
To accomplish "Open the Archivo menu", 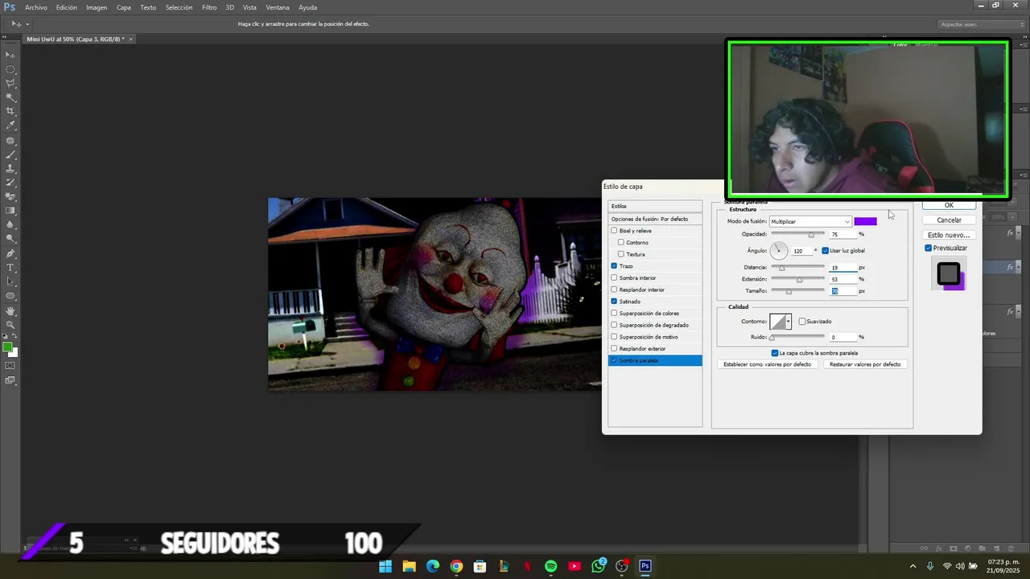I will [36, 7].
